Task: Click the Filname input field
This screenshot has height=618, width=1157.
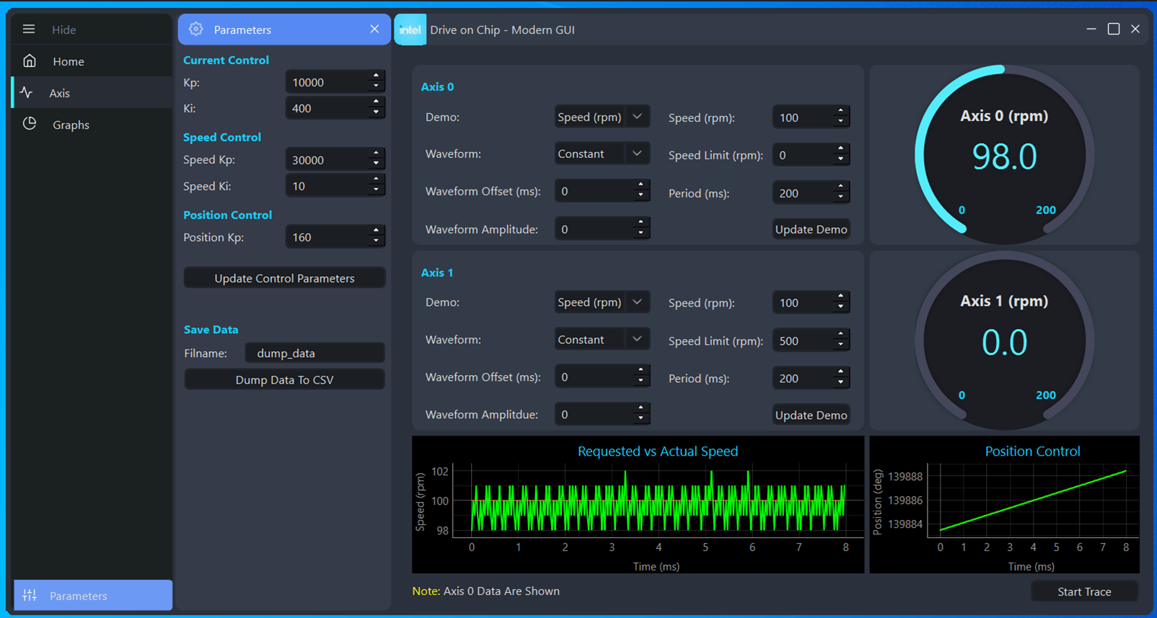Action: (314, 353)
